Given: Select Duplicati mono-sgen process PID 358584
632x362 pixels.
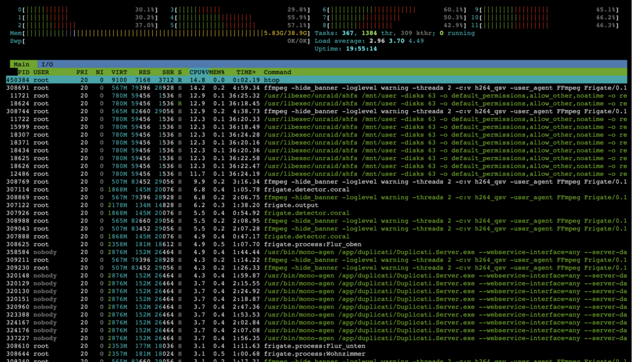Looking at the screenshot, I should tap(317, 253).
